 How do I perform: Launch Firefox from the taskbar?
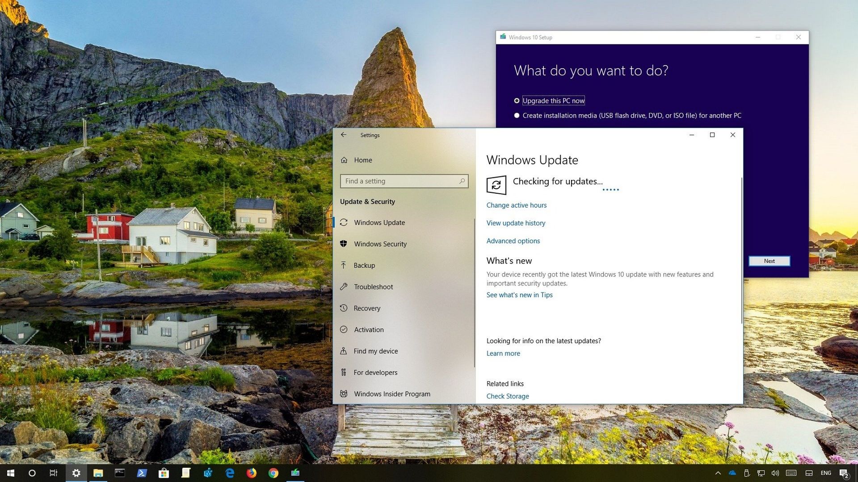252,473
